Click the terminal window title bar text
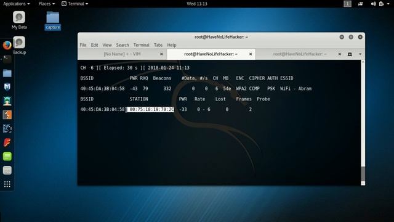Screen dimensions: 394x222 [221, 37]
